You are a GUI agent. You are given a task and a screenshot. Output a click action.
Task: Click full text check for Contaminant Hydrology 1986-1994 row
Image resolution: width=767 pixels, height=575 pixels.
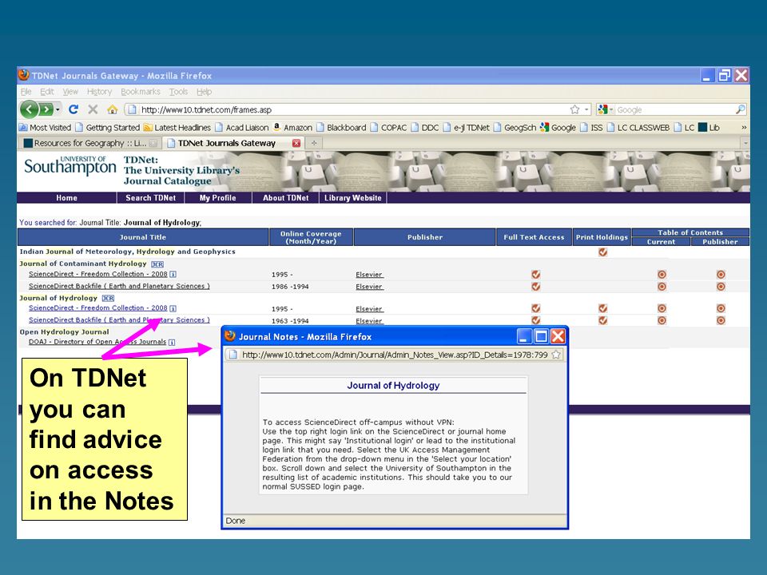(535, 287)
